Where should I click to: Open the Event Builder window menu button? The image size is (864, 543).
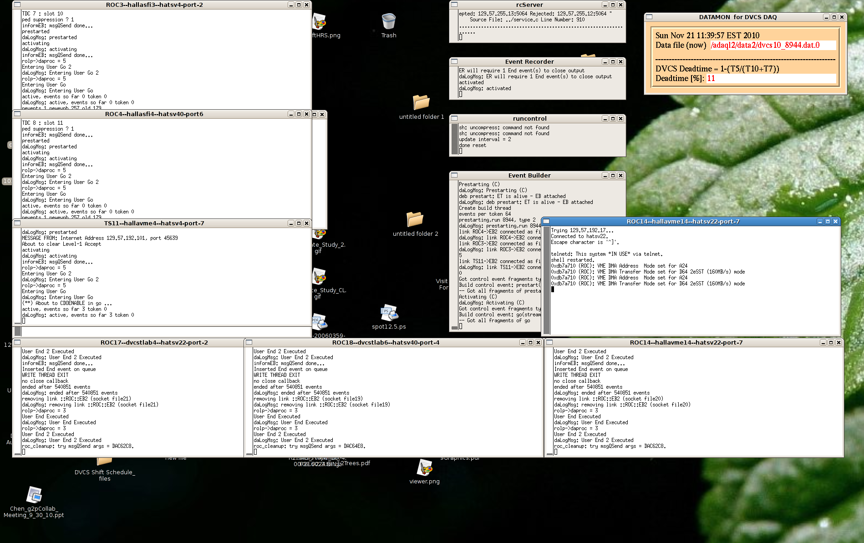click(454, 175)
